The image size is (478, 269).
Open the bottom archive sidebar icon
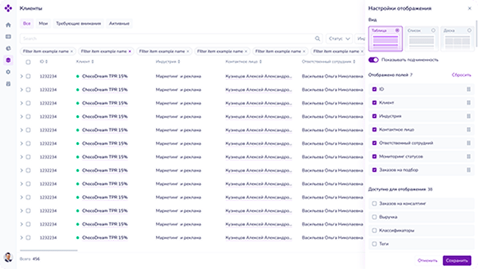click(x=8, y=84)
